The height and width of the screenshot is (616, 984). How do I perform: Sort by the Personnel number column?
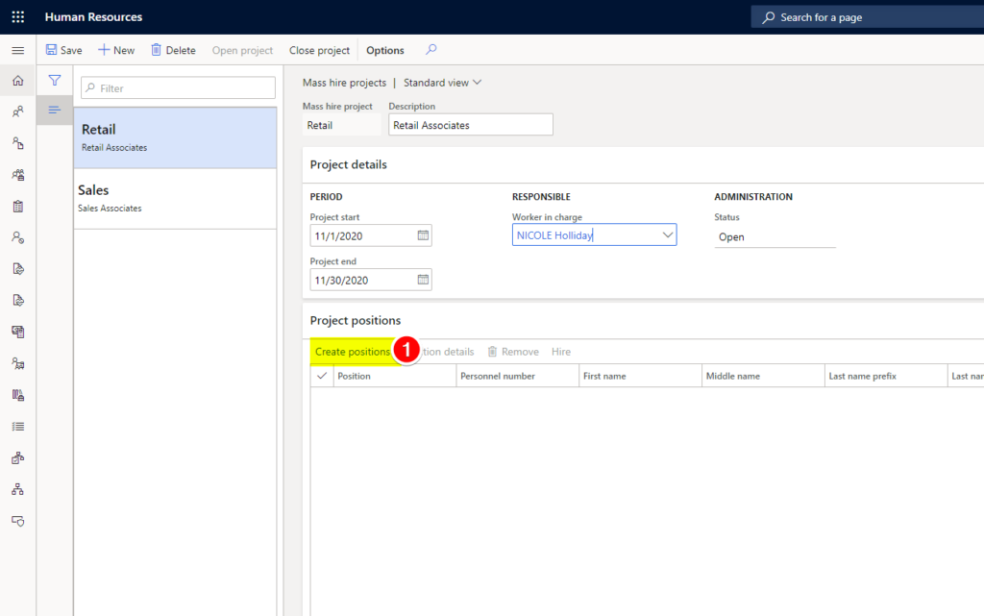[518, 376]
